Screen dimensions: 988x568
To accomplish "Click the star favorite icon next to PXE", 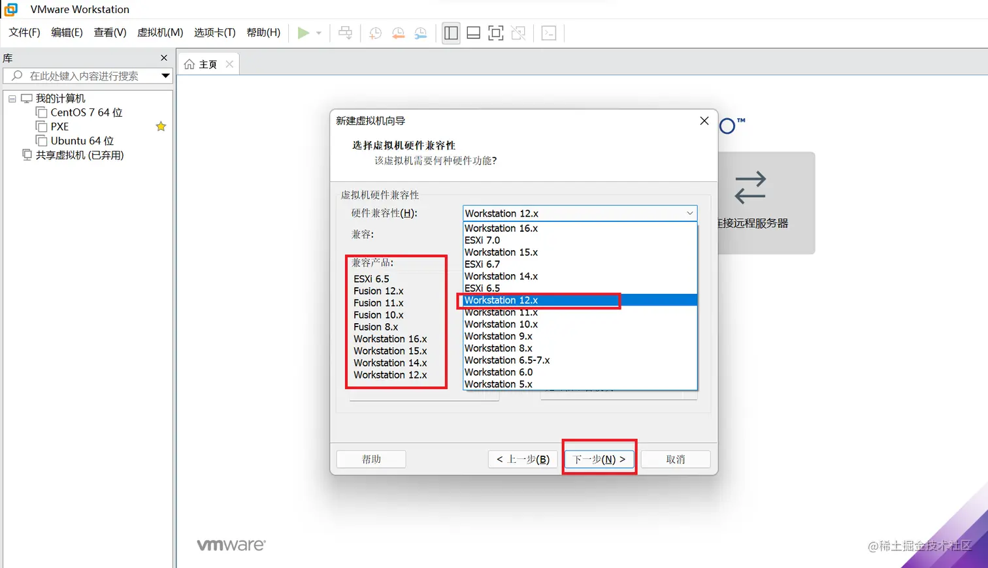I will [161, 126].
